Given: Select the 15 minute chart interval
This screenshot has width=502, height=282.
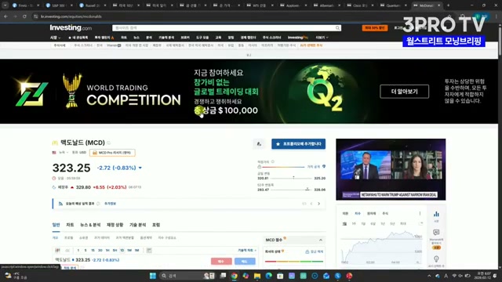Looking at the screenshot, I should [x=93, y=251].
